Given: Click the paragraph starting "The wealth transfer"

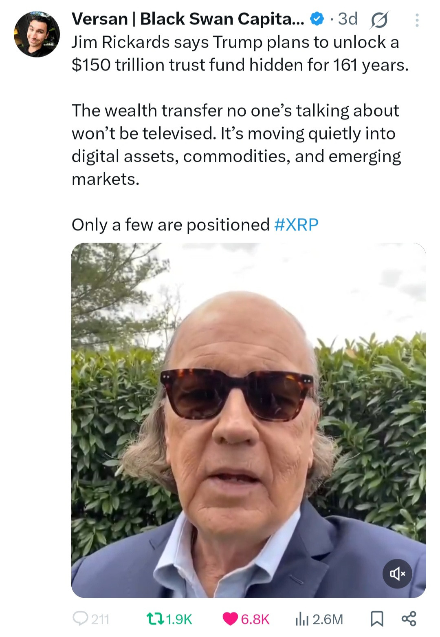Looking at the screenshot, I should click(x=235, y=145).
